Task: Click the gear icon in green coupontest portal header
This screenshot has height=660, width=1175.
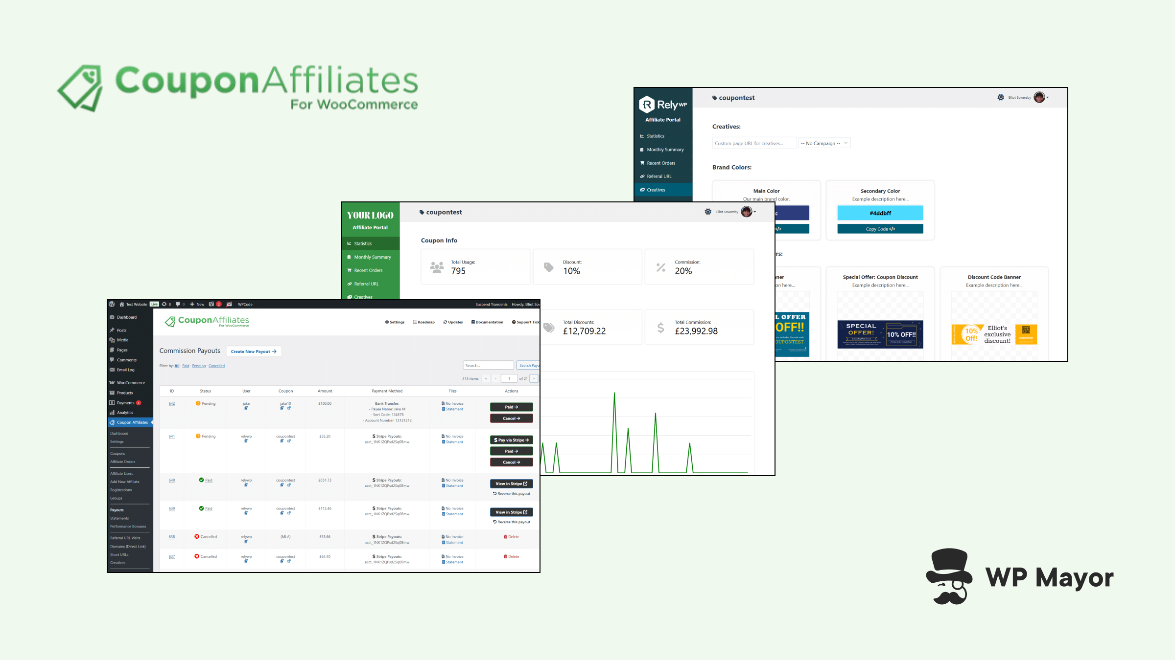Action: point(708,212)
